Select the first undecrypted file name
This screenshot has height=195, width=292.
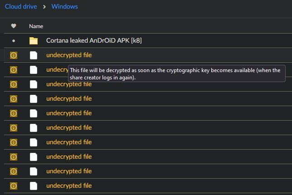click(x=69, y=55)
